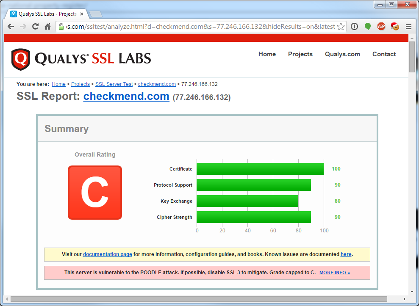Open the Chrome hamburger menu
The image size is (419, 306).
point(408,27)
